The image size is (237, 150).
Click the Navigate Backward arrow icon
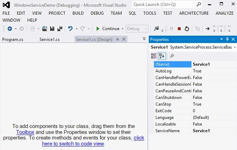(10, 29)
